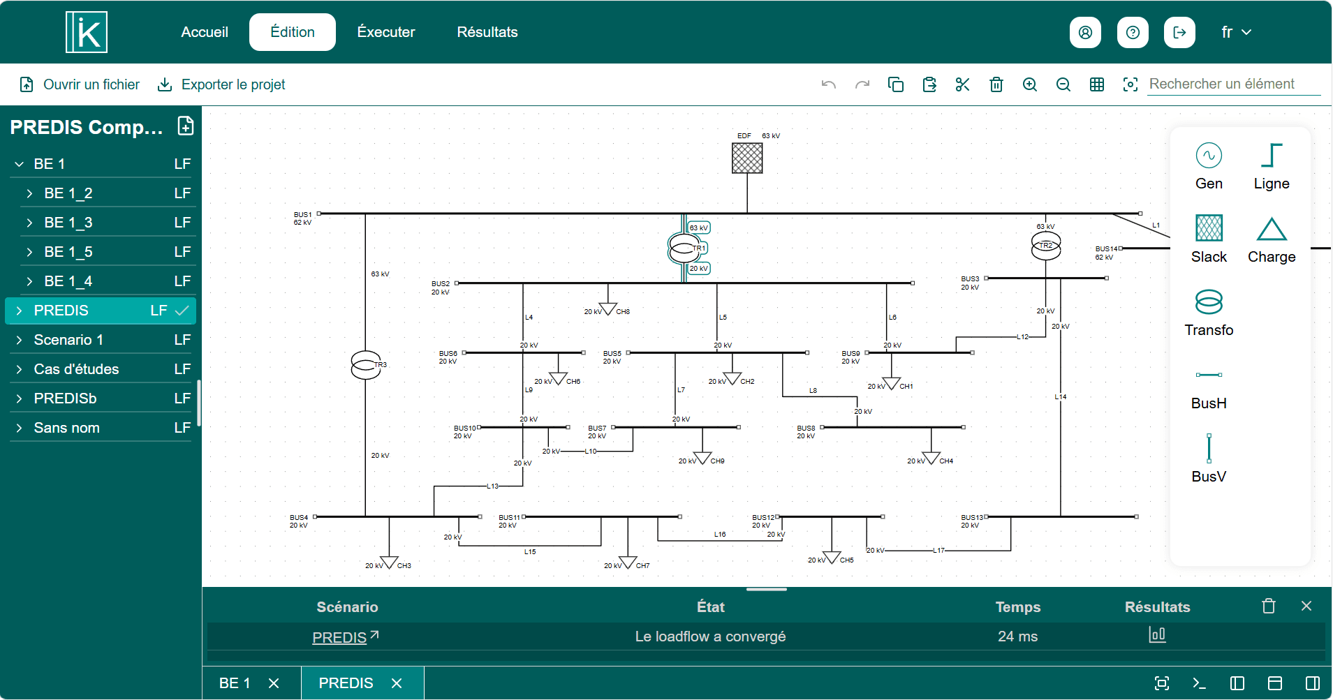The image size is (1333, 700).
Task: Open the user account icon
Action: point(1085,32)
